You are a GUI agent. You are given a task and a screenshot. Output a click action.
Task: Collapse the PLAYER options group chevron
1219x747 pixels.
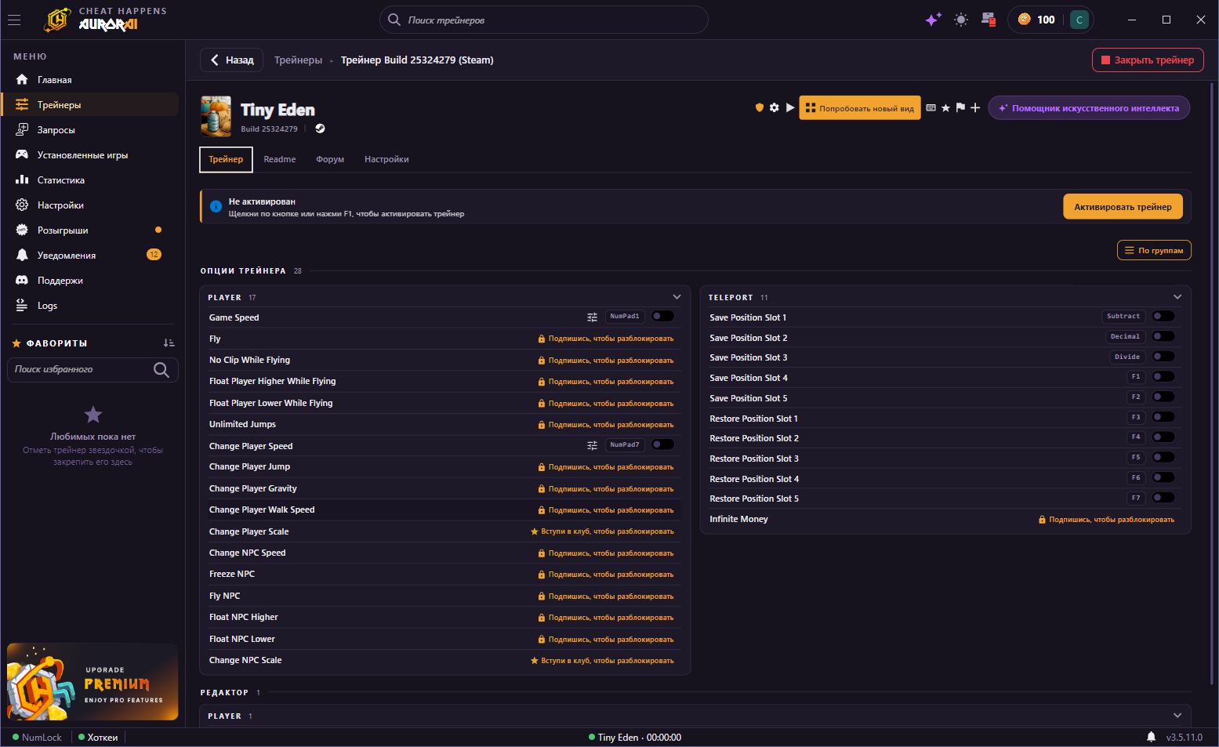pos(677,297)
